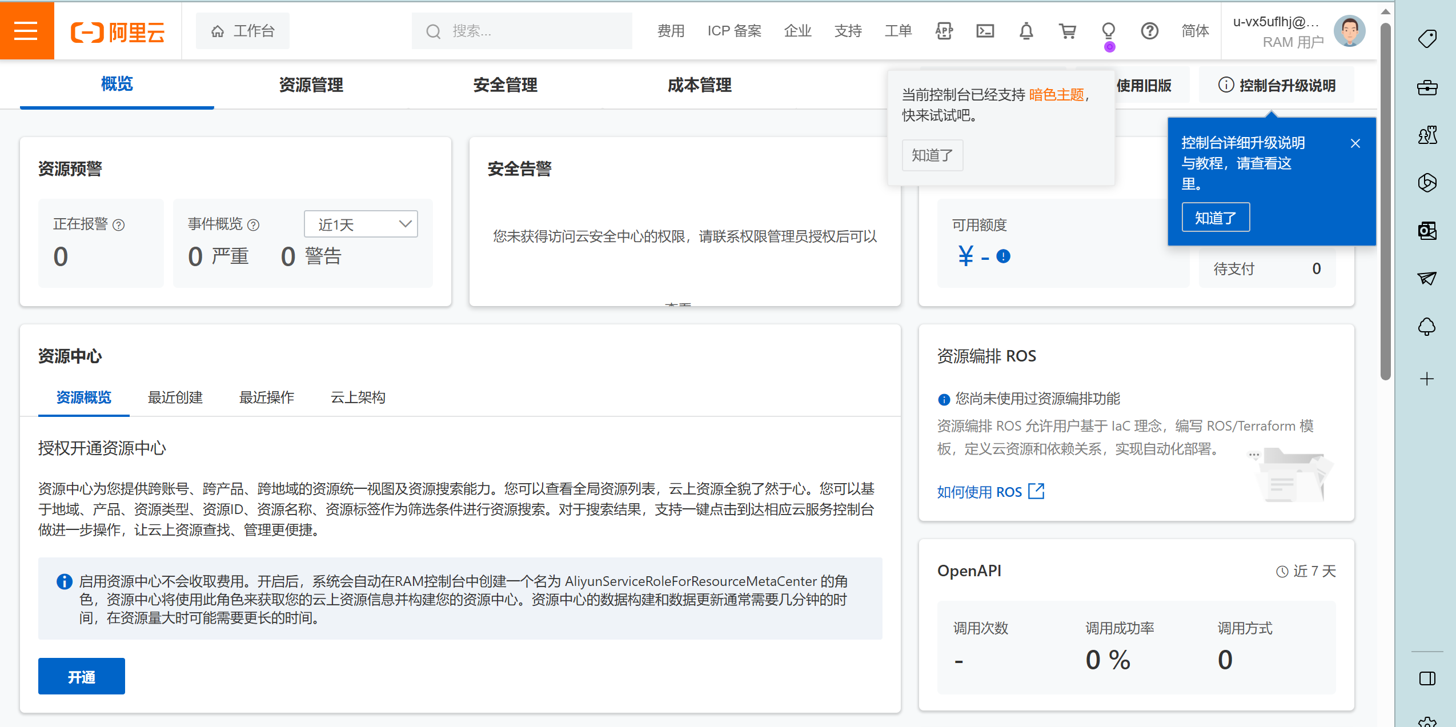Open the chess pieces icon in sidebar
This screenshot has height=727, width=1456.
click(1427, 135)
